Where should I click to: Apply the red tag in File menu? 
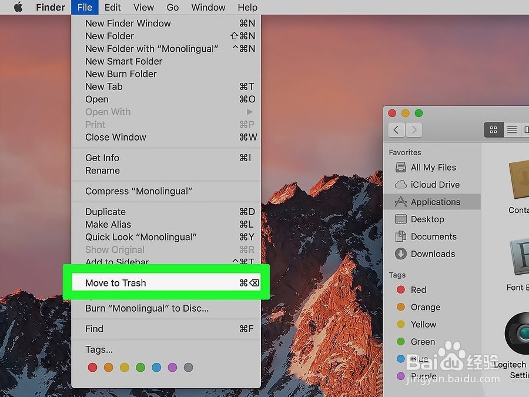click(x=92, y=367)
